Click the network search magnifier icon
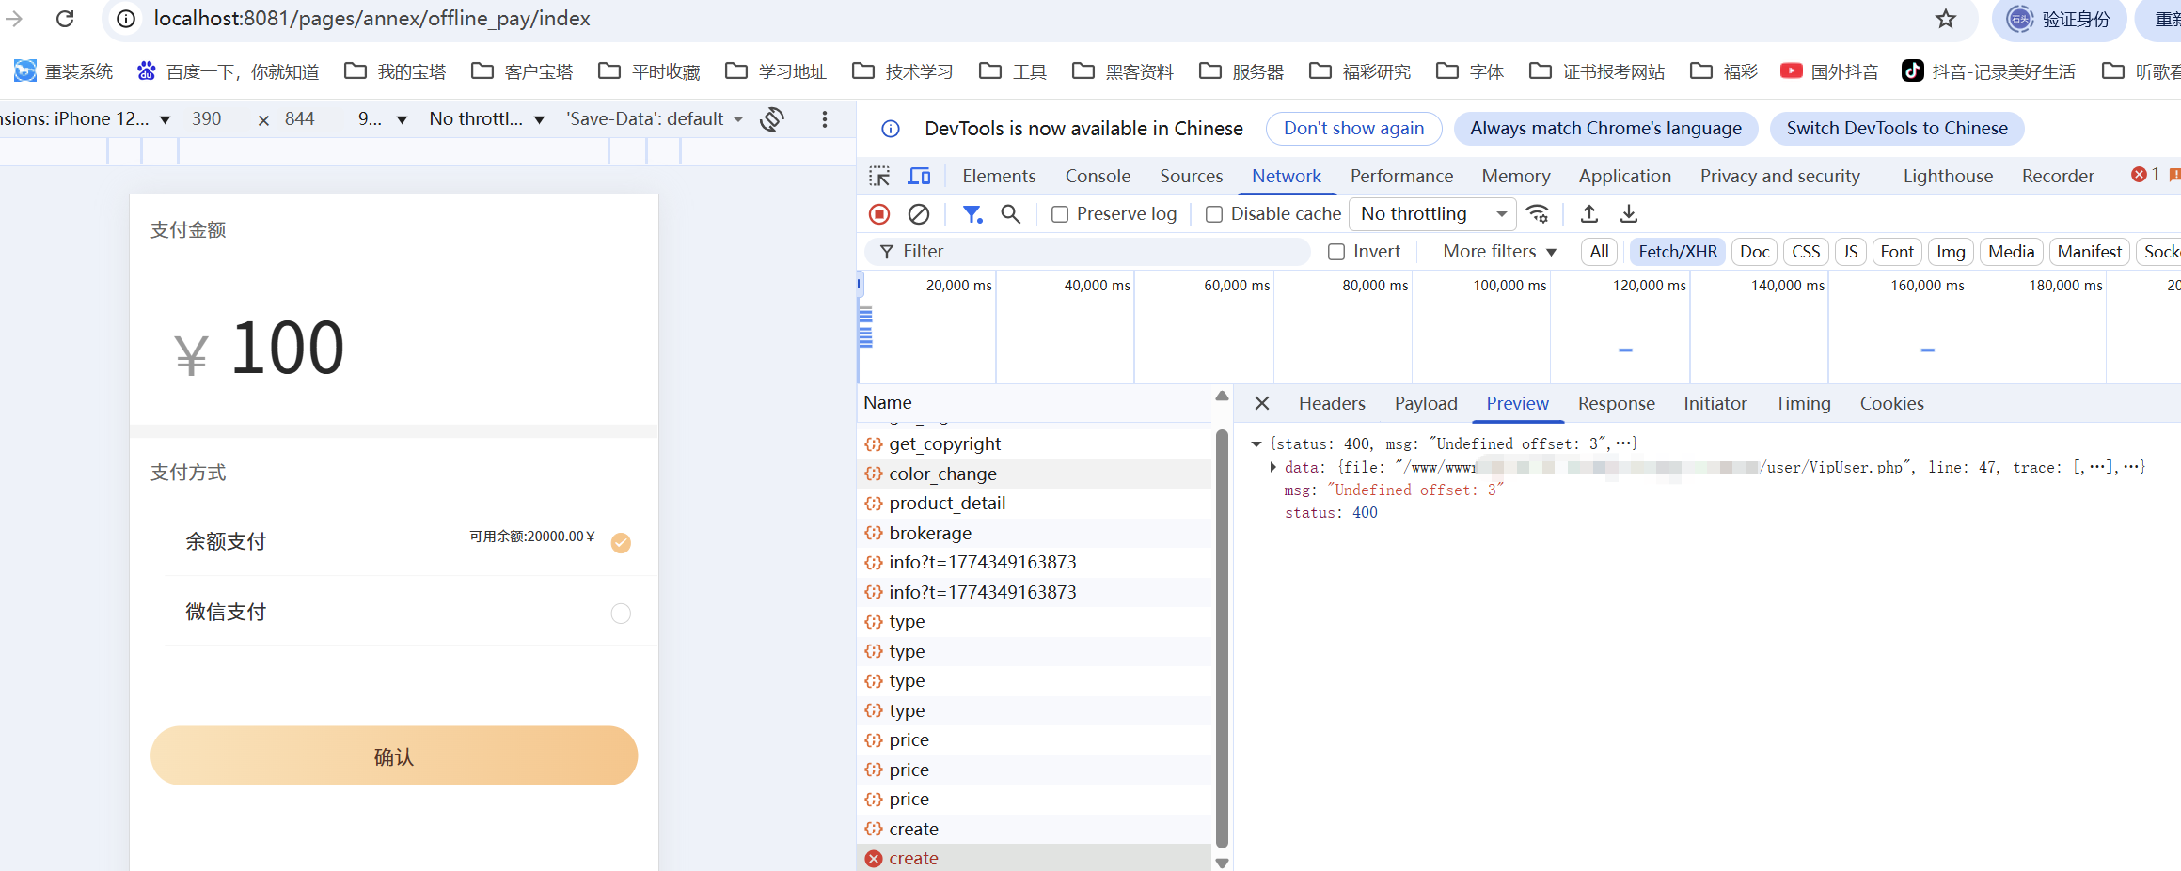 click(1010, 214)
